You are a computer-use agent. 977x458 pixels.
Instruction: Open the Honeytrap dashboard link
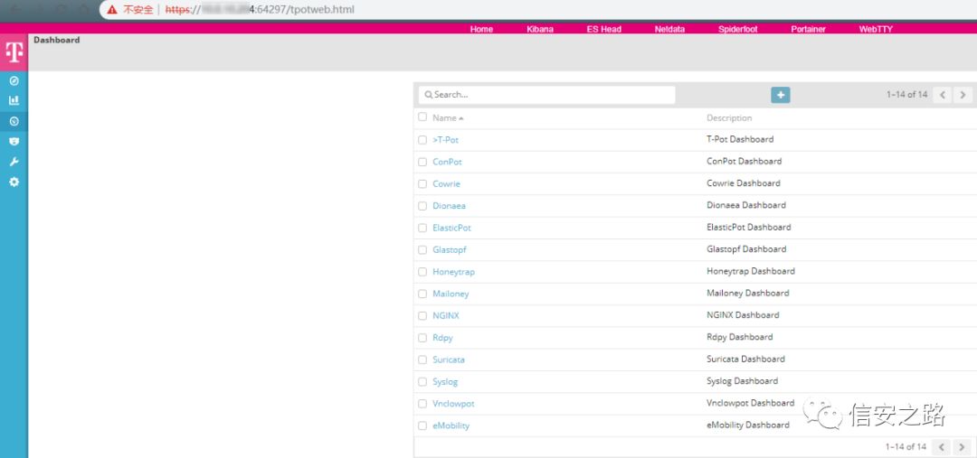tap(453, 272)
